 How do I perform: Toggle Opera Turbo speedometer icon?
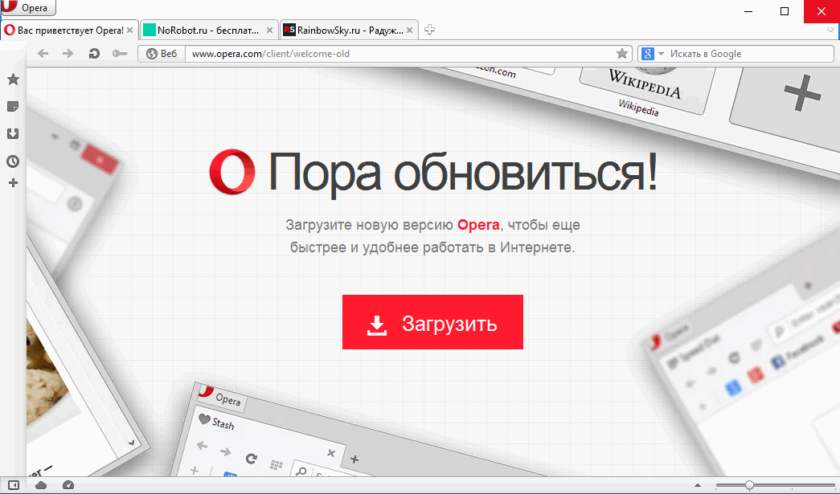[x=68, y=485]
